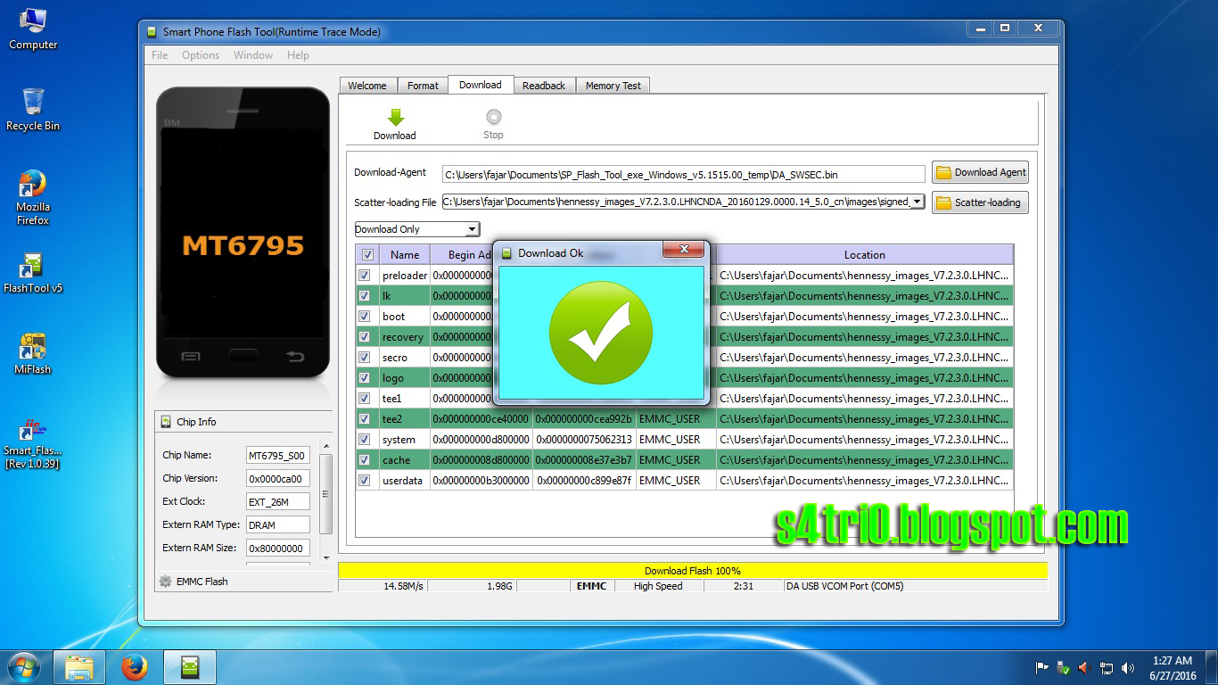Uncheck the secro partition checkbox

click(x=365, y=358)
